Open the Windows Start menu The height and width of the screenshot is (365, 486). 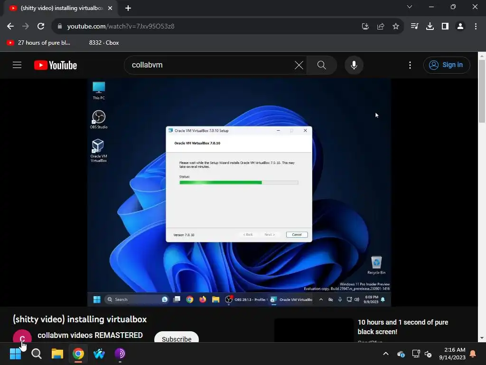click(15, 354)
